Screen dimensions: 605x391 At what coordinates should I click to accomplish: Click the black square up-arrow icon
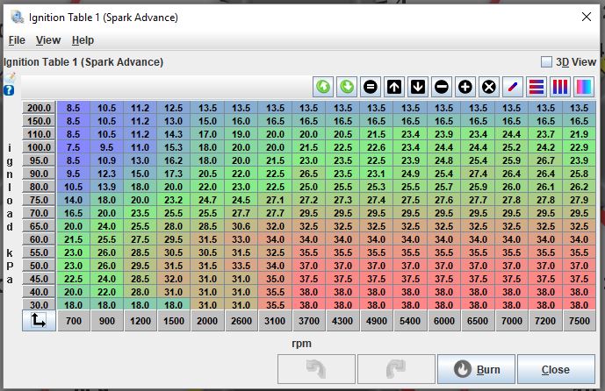pyautogui.click(x=394, y=87)
